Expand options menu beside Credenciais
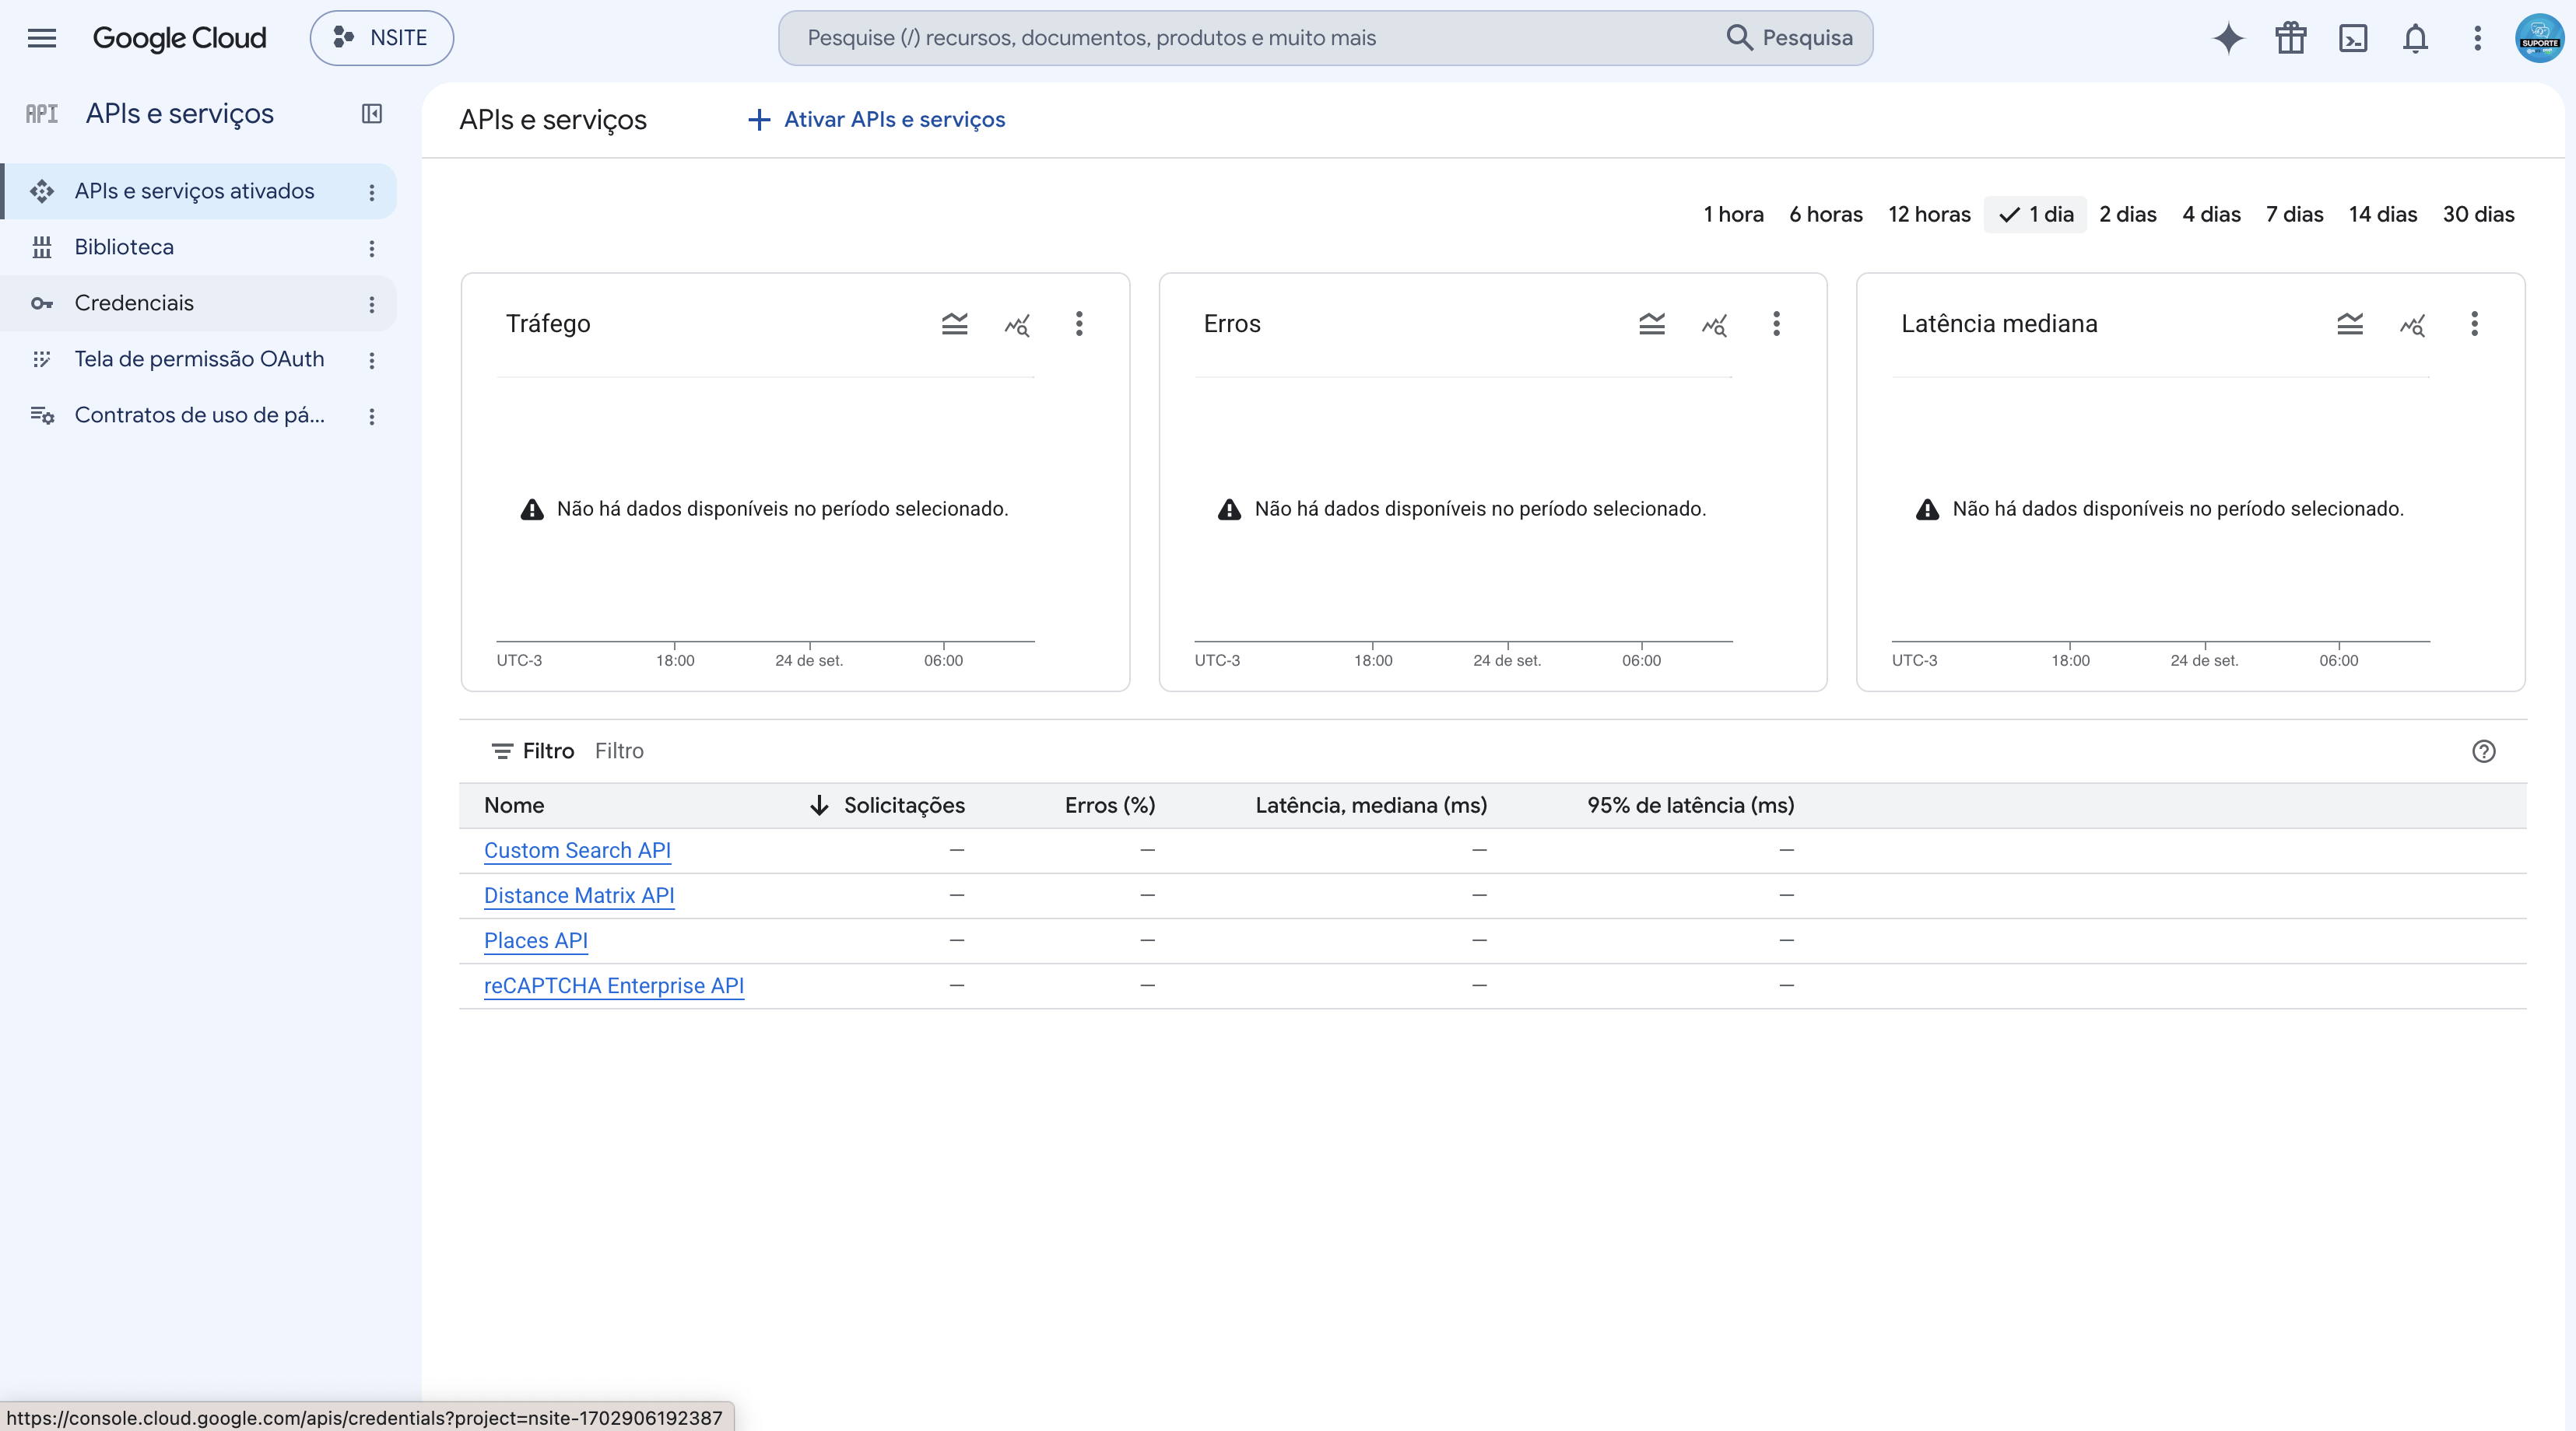This screenshot has width=2576, height=1431. [x=372, y=304]
